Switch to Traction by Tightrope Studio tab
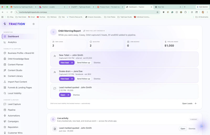Viewport: 210px width, 135px height. click(23, 7)
